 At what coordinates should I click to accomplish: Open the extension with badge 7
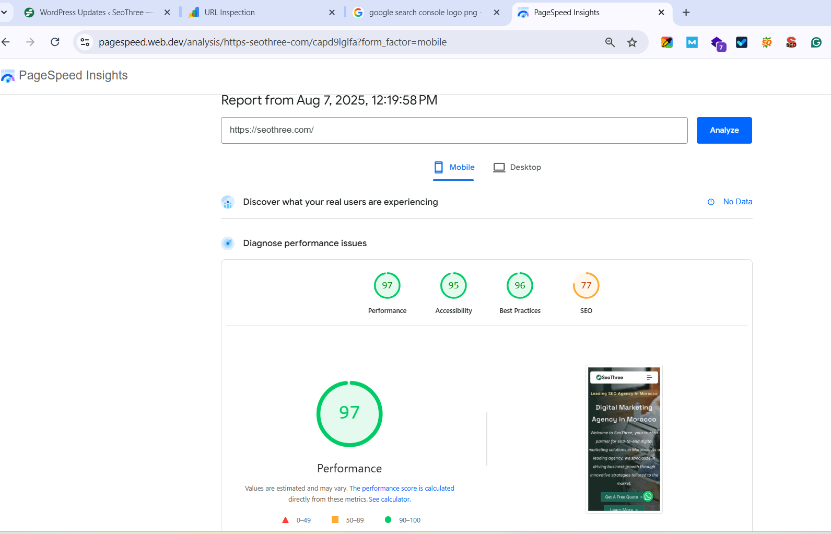(718, 43)
